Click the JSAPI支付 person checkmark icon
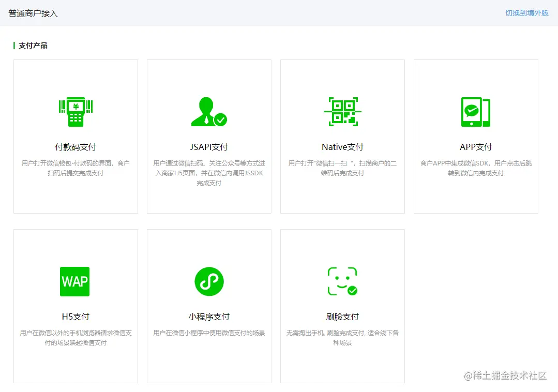The height and width of the screenshot is (392, 558). (209, 112)
